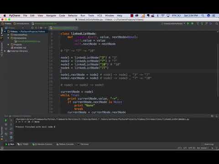Image resolution: width=219 pixels, height=164 pixels.
Task: Click the UTF-8 encoding status entry
Action: click(192, 148)
